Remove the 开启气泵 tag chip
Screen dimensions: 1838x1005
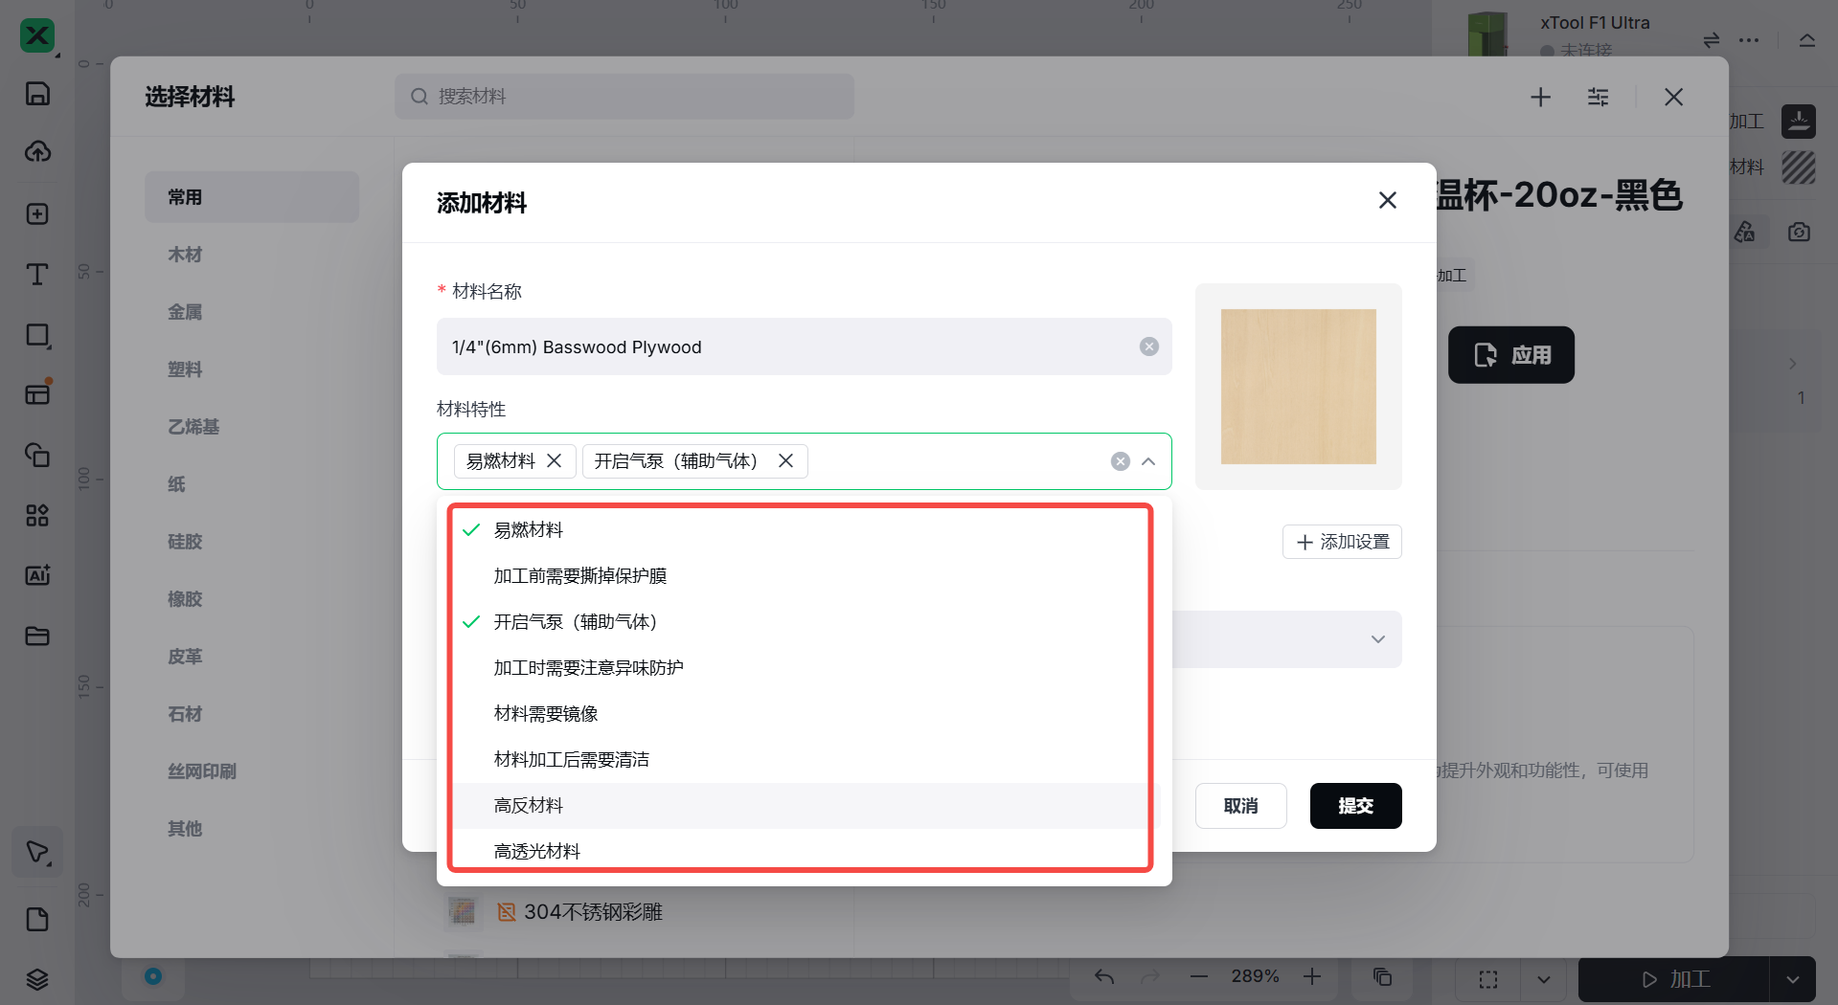[x=785, y=461]
